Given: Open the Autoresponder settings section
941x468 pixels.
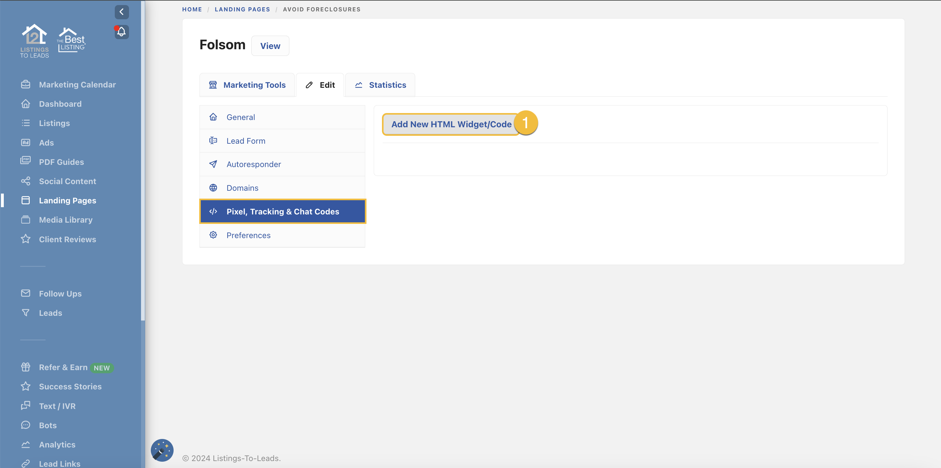Looking at the screenshot, I should pyautogui.click(x=254, y=164).
